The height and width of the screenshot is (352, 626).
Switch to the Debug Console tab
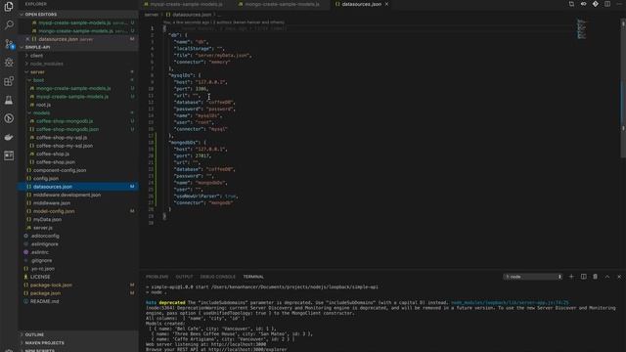click(217, 277)
